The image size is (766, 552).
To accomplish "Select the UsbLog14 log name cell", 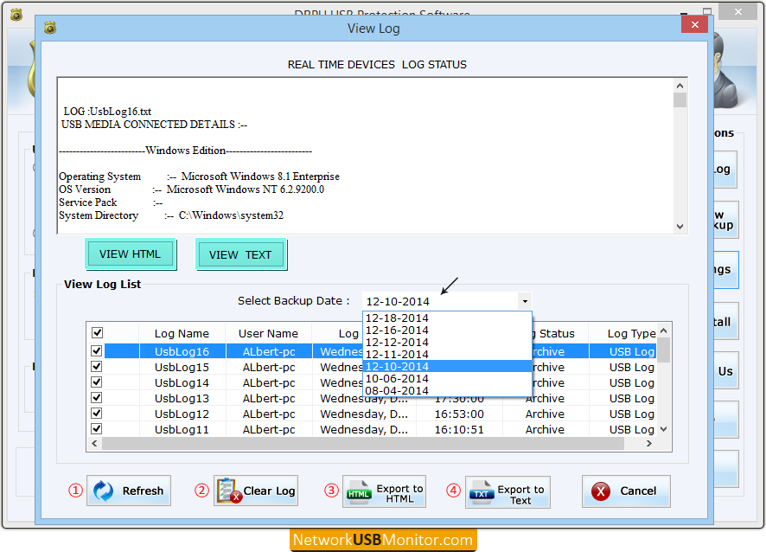I will tap(182, 382).
